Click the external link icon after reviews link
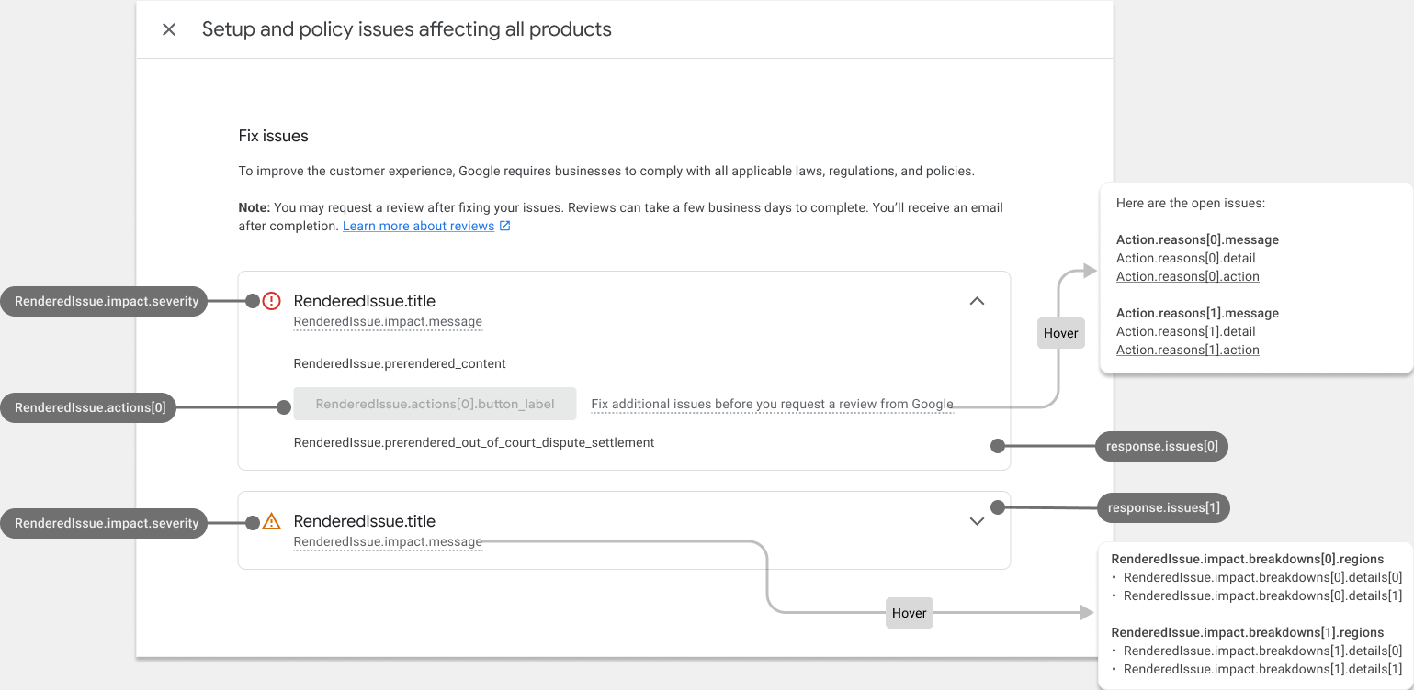This screenshot has height=690, width=1414. 505,227
